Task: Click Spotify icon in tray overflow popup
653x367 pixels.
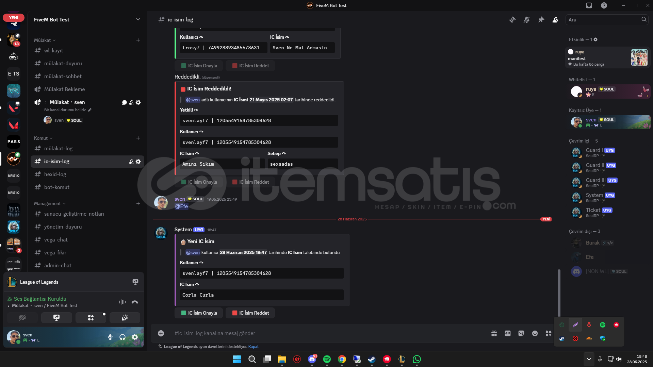Action: 603,325
